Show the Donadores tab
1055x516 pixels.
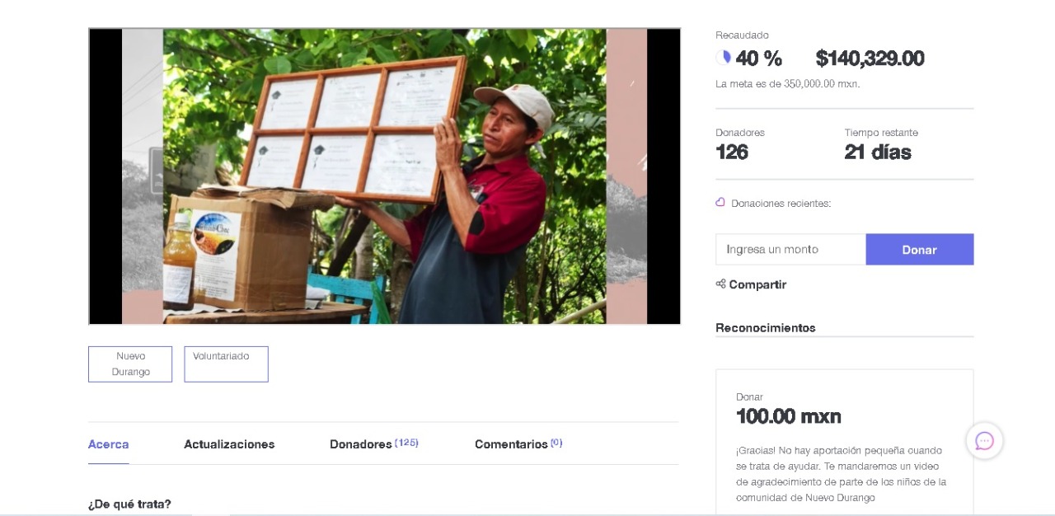pos(361,444)
